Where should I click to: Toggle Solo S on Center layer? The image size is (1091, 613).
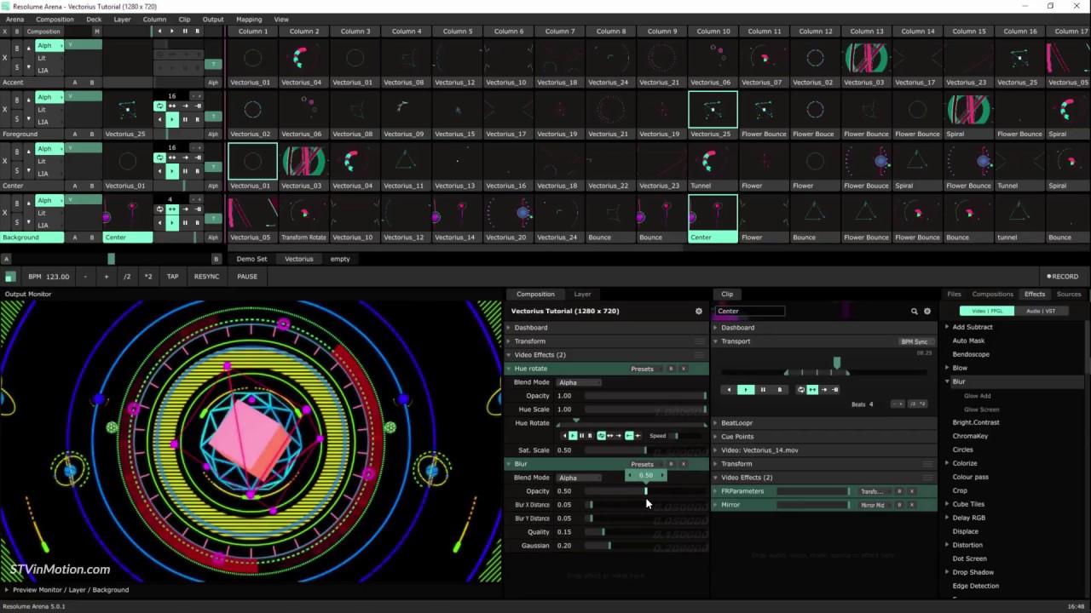[x=16, y=170]
